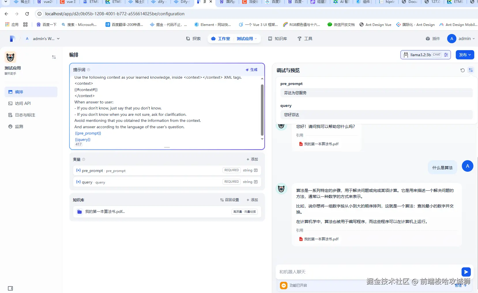Add a new variable with 添加
This screenshot has height=293, width=478.
tap(252, 159)
